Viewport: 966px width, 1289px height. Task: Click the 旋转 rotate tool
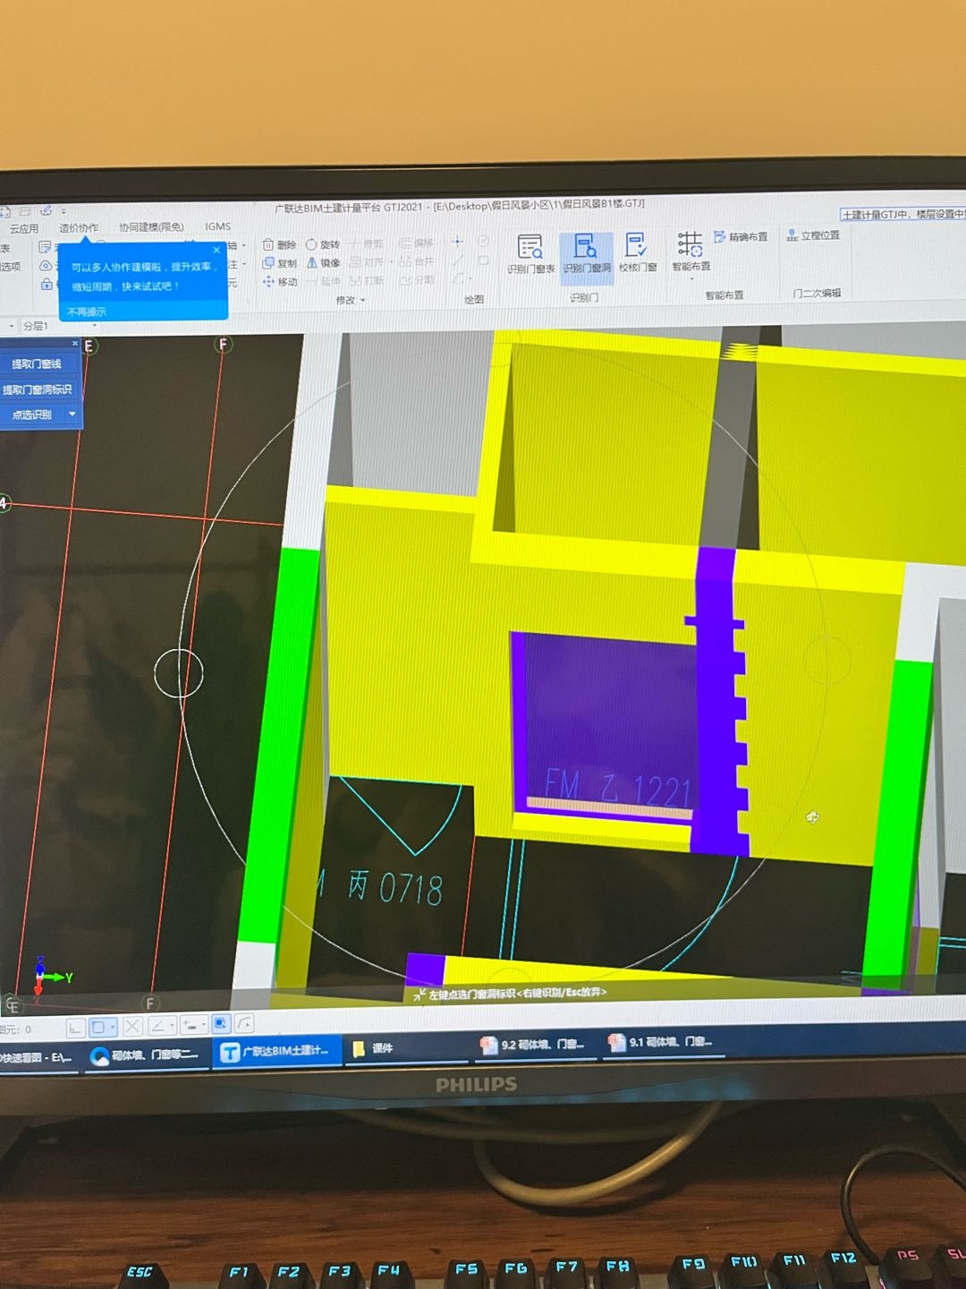click(x=323, y=244)
